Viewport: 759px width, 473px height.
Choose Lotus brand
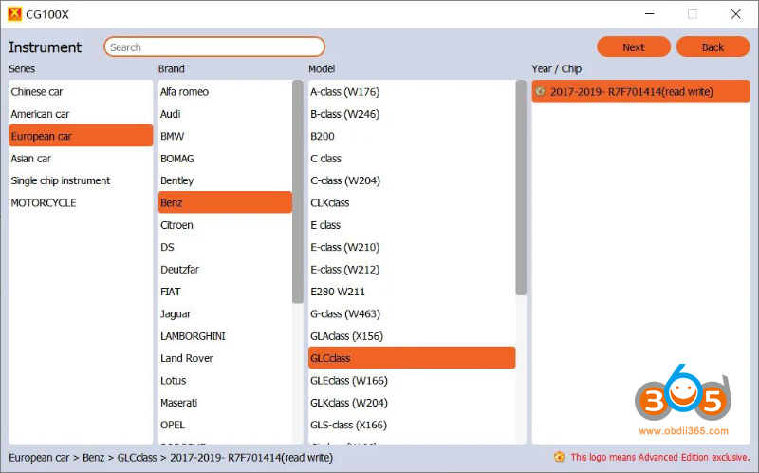click(x=225, y=381)
